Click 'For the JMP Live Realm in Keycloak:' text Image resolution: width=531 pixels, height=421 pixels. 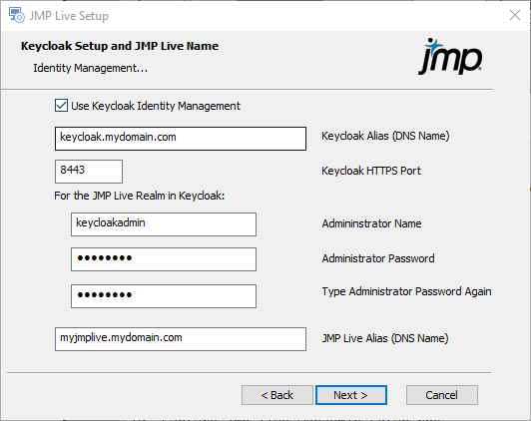coord(140,196)
